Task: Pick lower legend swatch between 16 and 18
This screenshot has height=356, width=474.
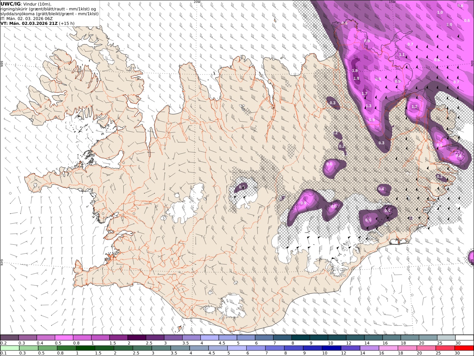Action: tap(389, 348)
